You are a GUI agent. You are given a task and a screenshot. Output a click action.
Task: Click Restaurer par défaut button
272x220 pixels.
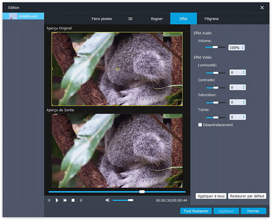tap(247, 196)
